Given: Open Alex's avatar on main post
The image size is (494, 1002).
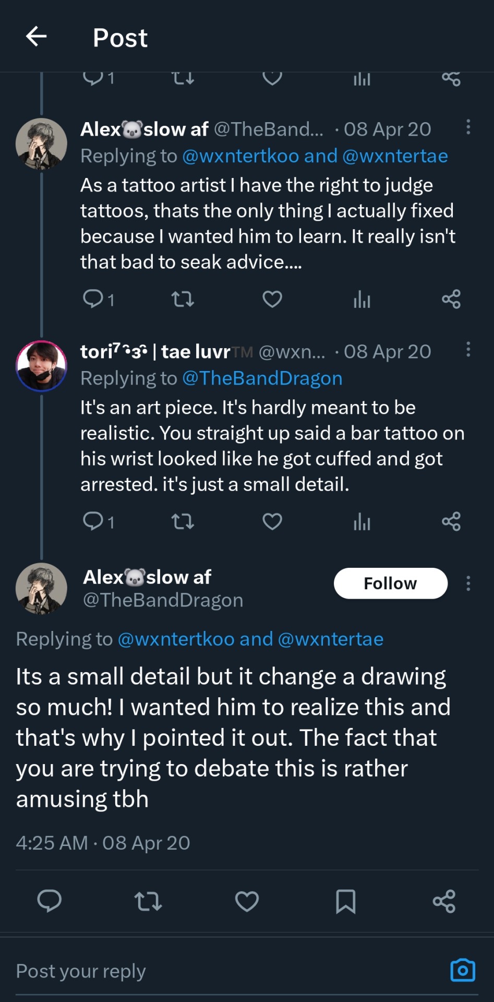Looking at the screenshot, I should (42, 588).
